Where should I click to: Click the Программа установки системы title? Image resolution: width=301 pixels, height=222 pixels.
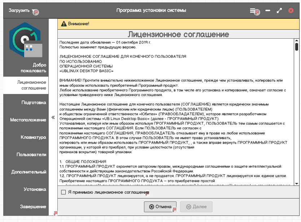151,10
